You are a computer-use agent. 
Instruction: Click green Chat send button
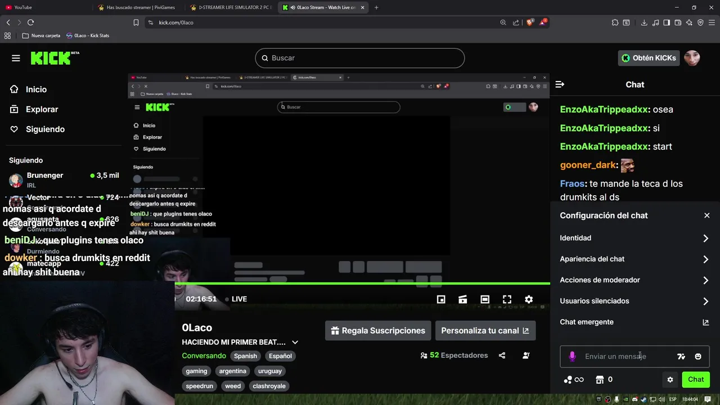pos(696,380)
